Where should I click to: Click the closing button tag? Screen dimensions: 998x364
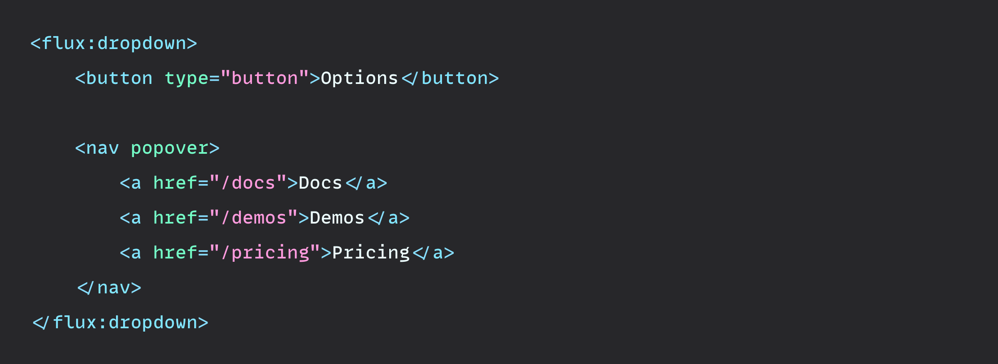pyautogui.click(x=450, y=79)
